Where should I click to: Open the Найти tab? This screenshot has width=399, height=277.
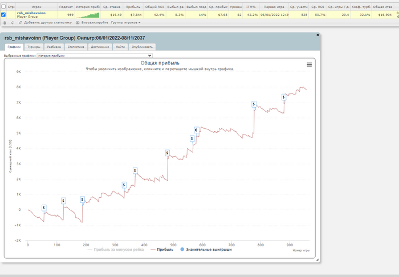120,47
